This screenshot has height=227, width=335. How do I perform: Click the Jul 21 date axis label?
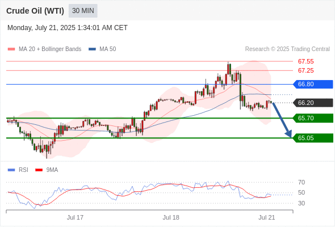[x=267, y=217]
